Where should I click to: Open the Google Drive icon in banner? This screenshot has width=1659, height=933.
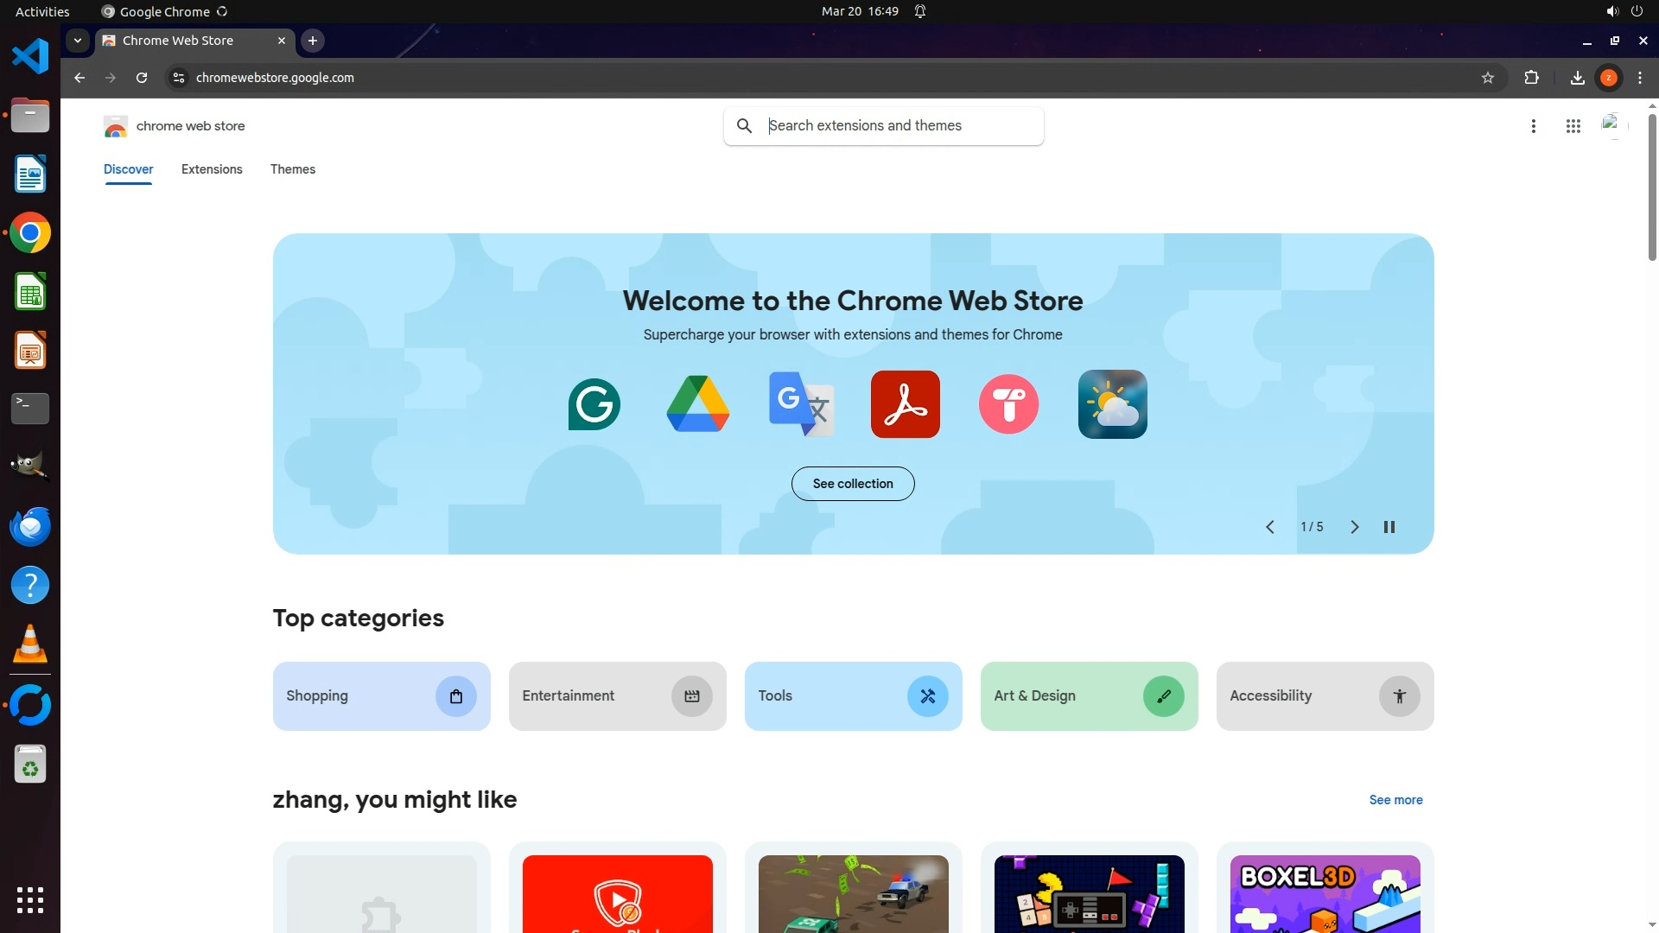pyautogui.click(x=698, y=404)
